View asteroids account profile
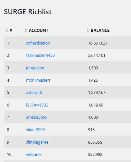This screenshot has height=162, width=131. (34, 93)
